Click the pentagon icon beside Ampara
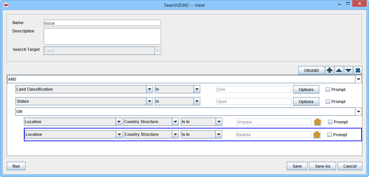The image size is (369, 177). [318, 122]
